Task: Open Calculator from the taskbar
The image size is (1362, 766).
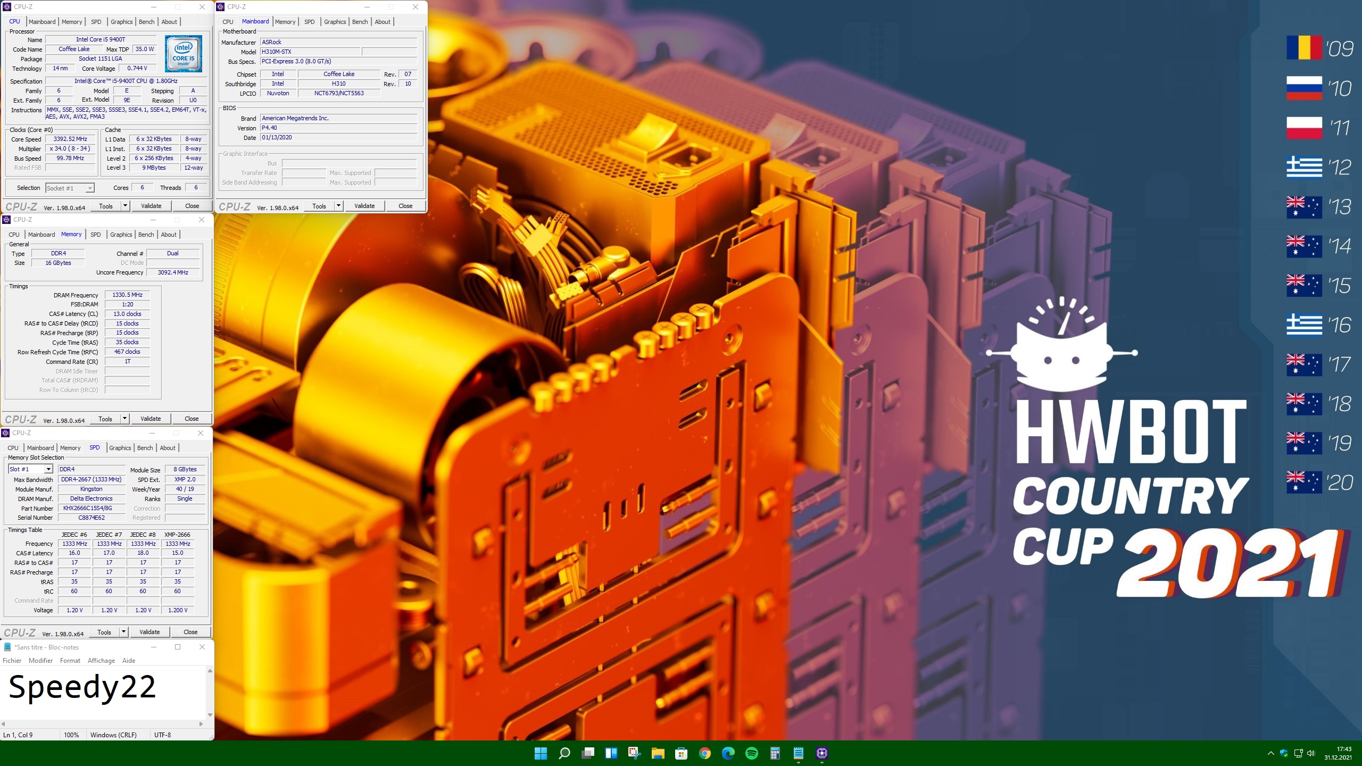Action: pyautogui.click(x=775, y=753)
